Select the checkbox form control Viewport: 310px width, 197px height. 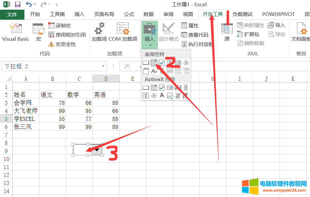161,62
